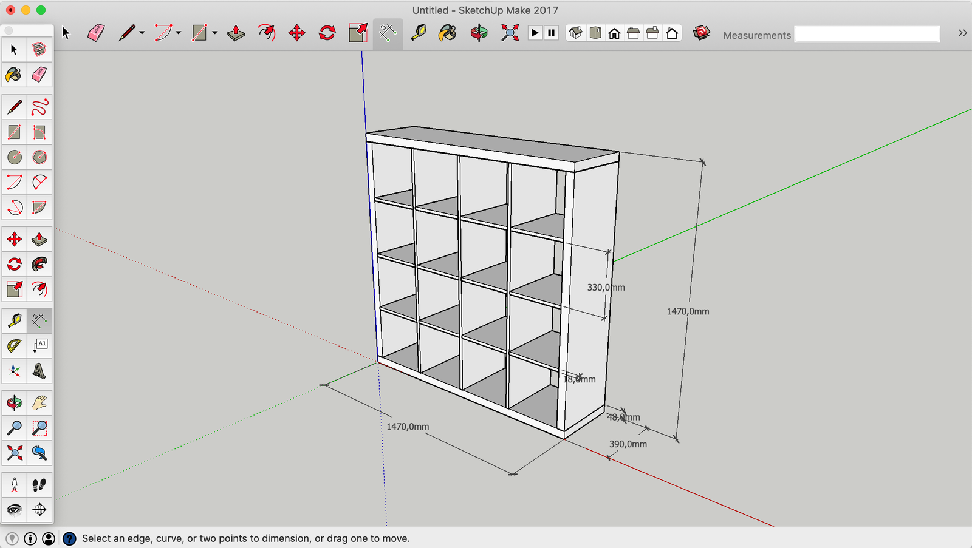972x548 pixels.
Task: Open the Line tool dropdown arrow
Action: click(x=142, y=33)
